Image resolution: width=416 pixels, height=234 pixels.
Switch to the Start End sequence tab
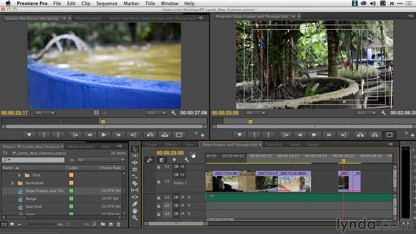pos(273,145)
